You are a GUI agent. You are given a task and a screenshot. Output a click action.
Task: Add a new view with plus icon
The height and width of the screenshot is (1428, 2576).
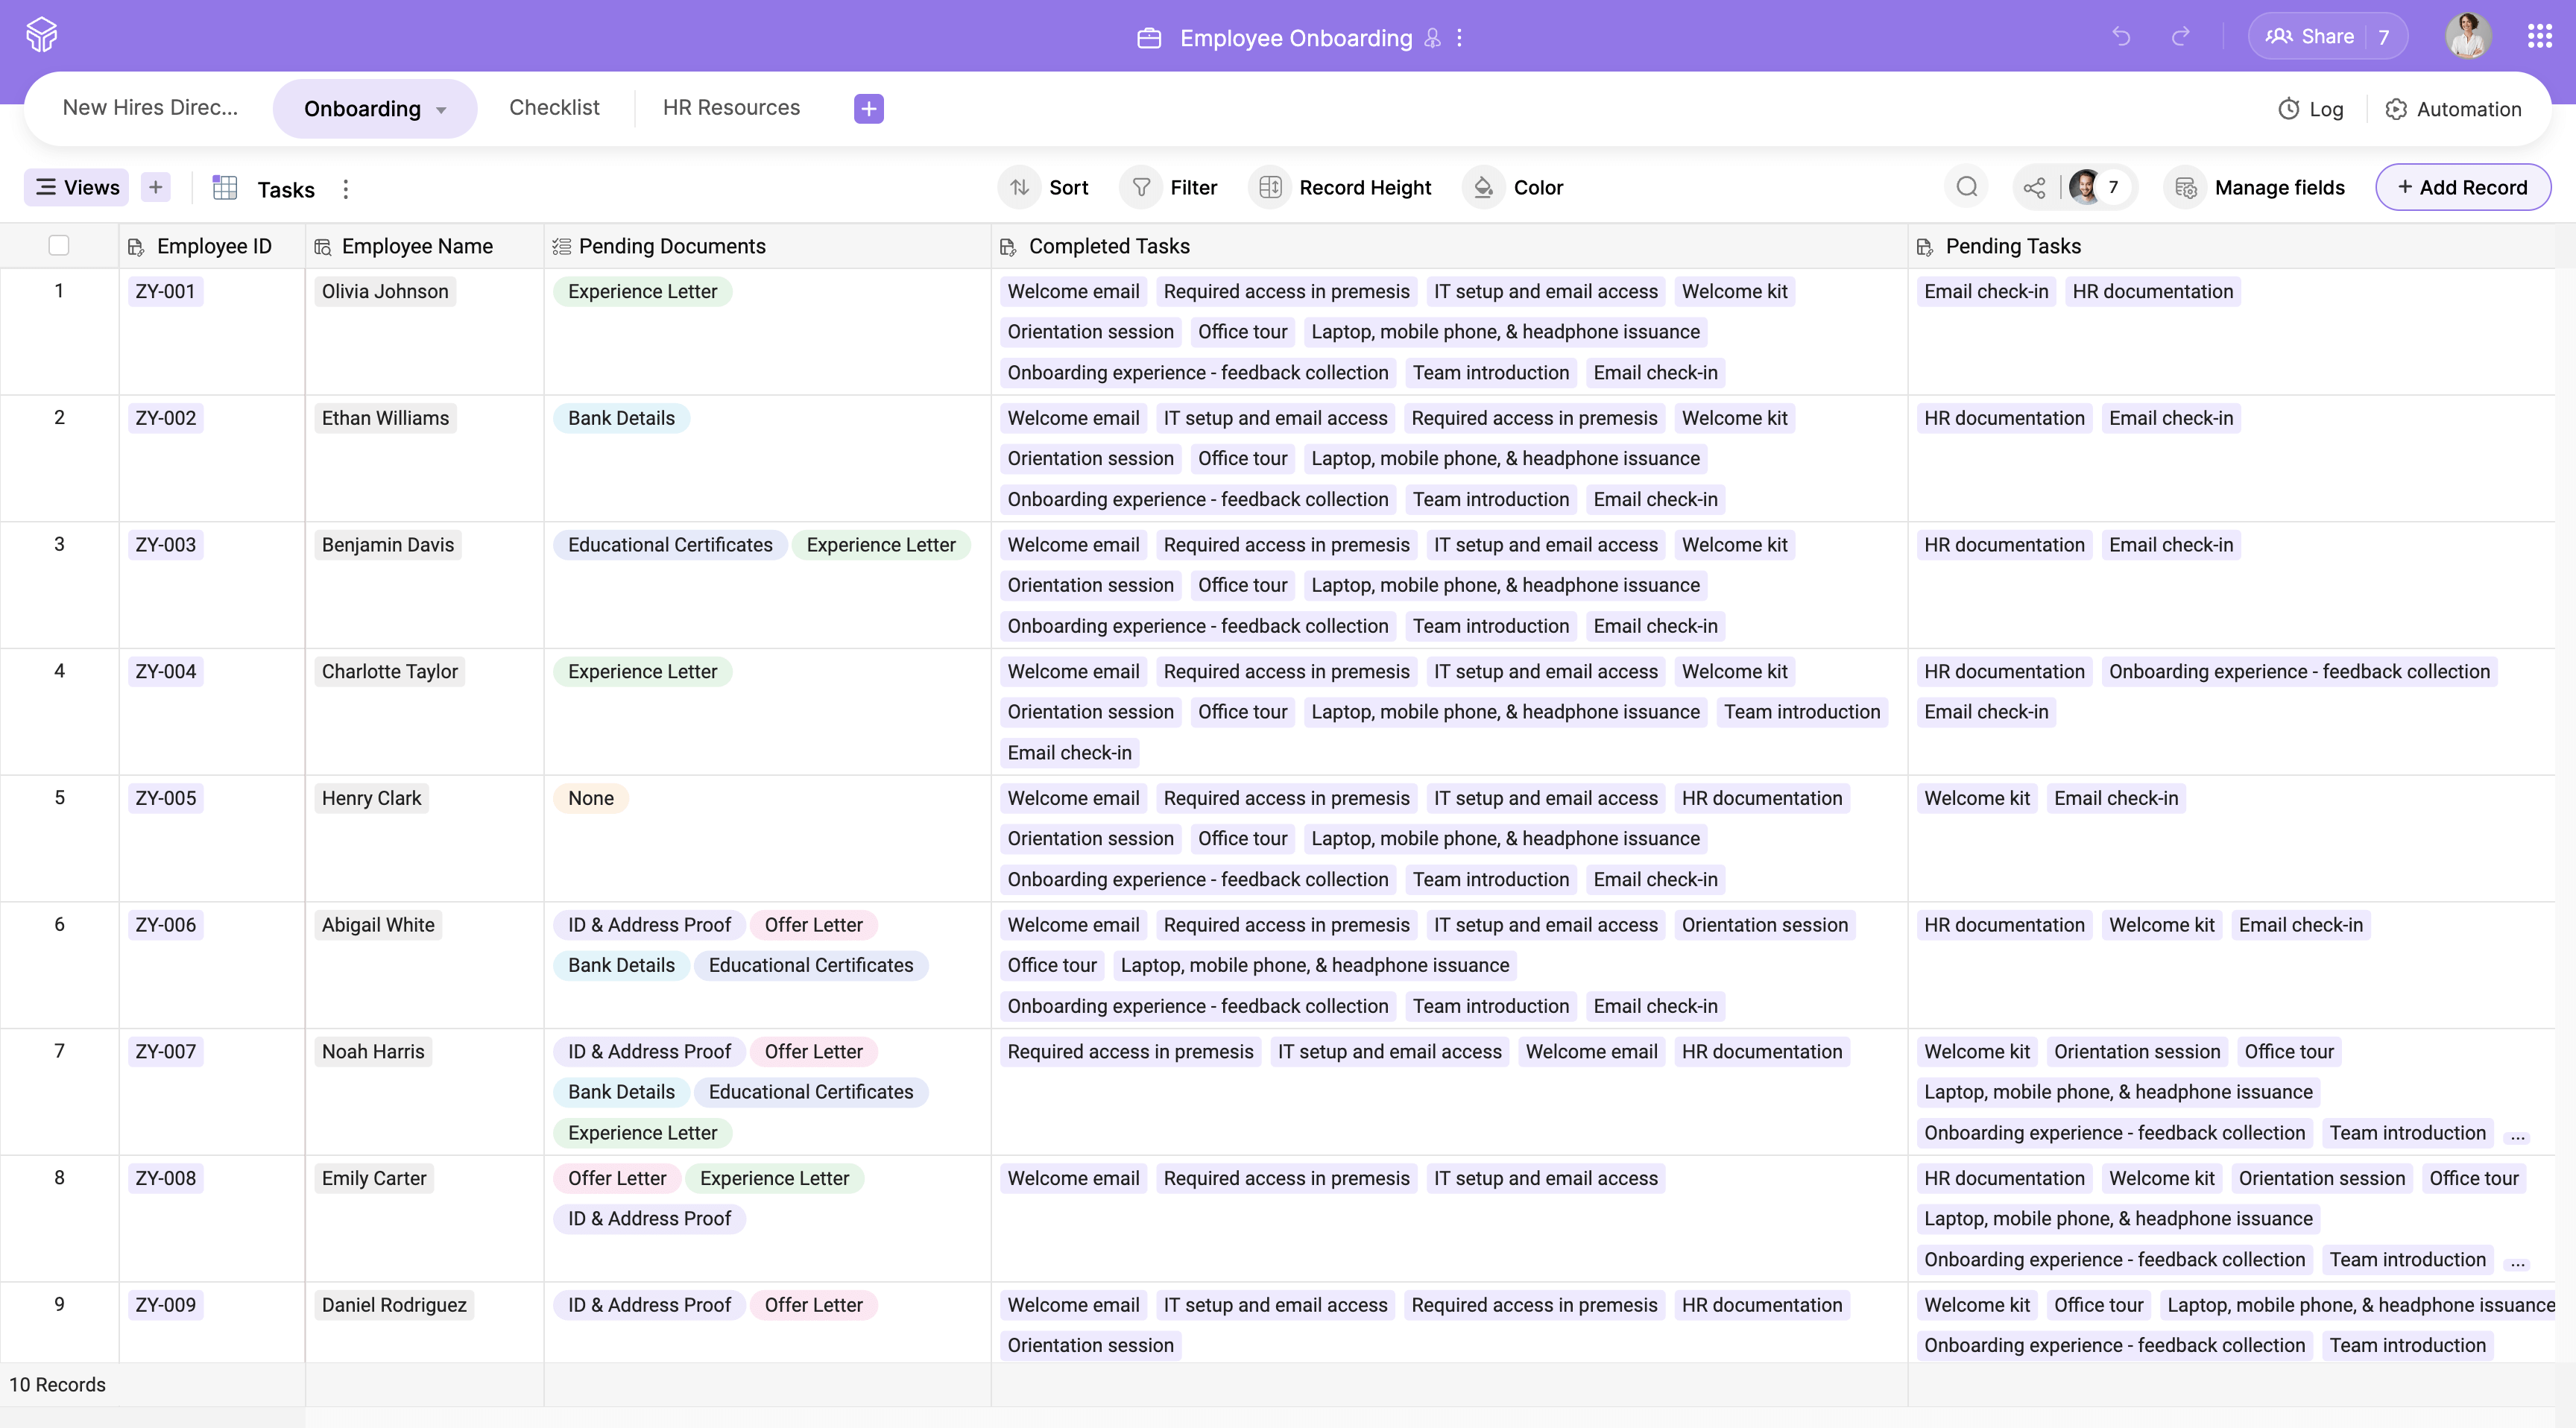click(155, 187)
